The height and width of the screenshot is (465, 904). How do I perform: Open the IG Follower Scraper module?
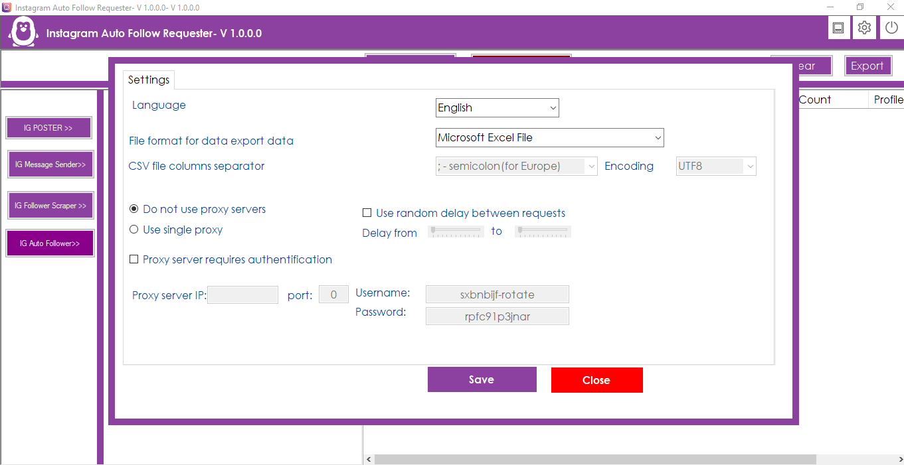pos(50,206)
